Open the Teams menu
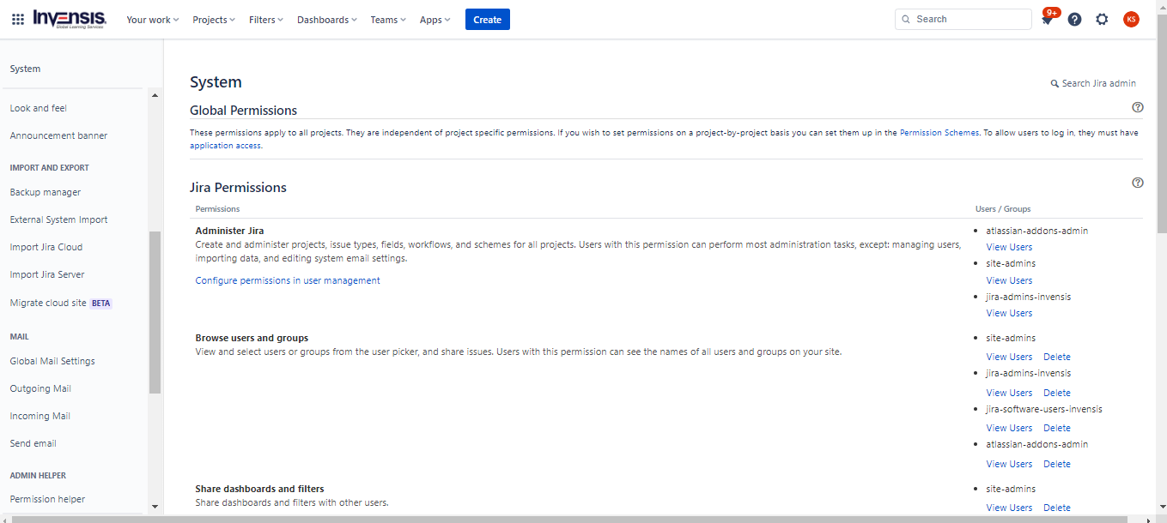 click(386, 19)
